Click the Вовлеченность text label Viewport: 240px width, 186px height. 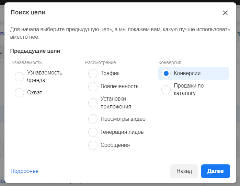click(119, 86)
